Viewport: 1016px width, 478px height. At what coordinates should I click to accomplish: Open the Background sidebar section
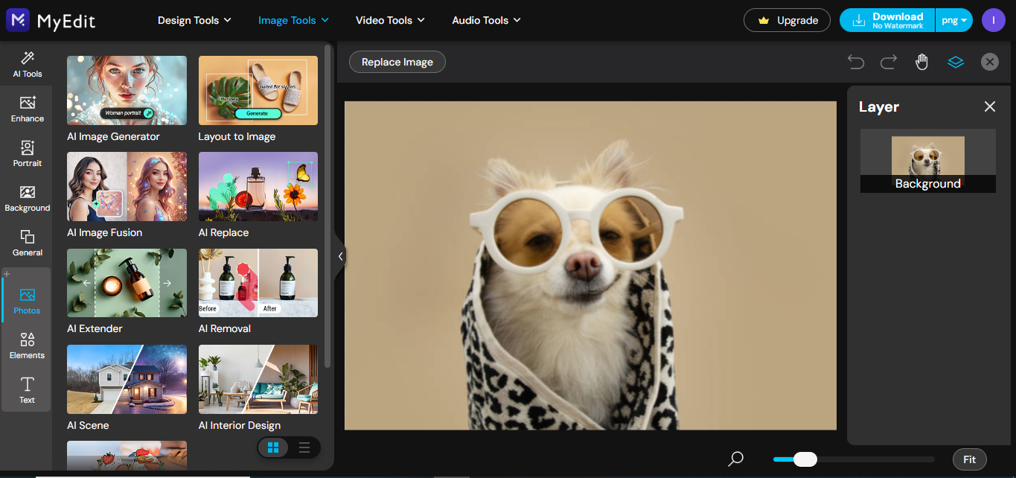28,198
